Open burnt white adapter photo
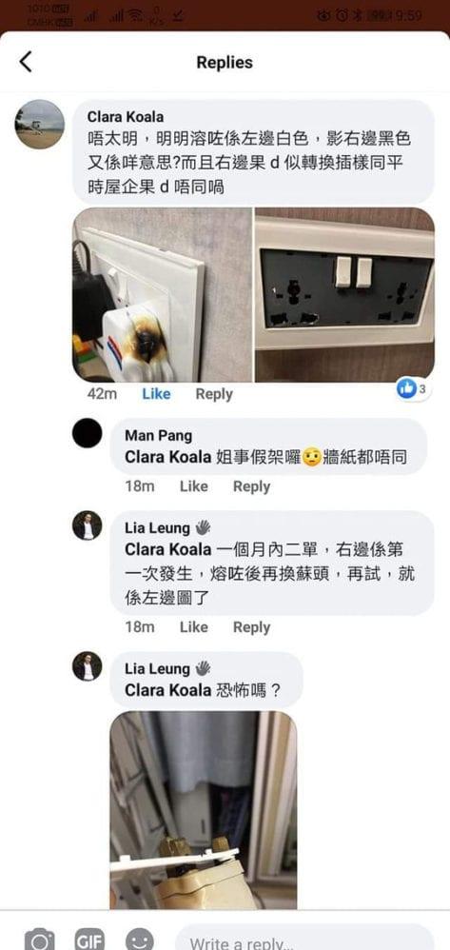Image resolution: width=450 pixels, height=950 pixels. click(163, 295)
